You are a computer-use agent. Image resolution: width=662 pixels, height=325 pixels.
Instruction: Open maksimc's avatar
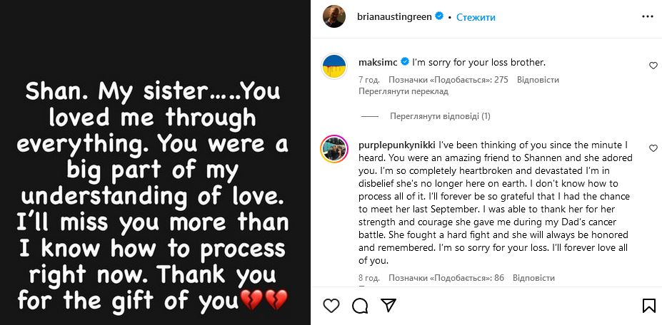tap(335, 66)
